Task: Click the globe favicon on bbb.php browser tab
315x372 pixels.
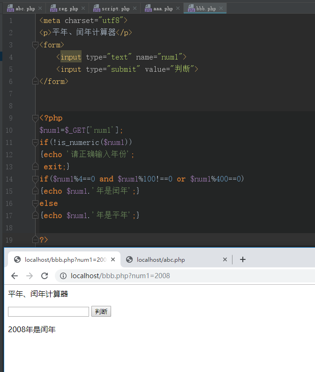Action: coord(17,259)
